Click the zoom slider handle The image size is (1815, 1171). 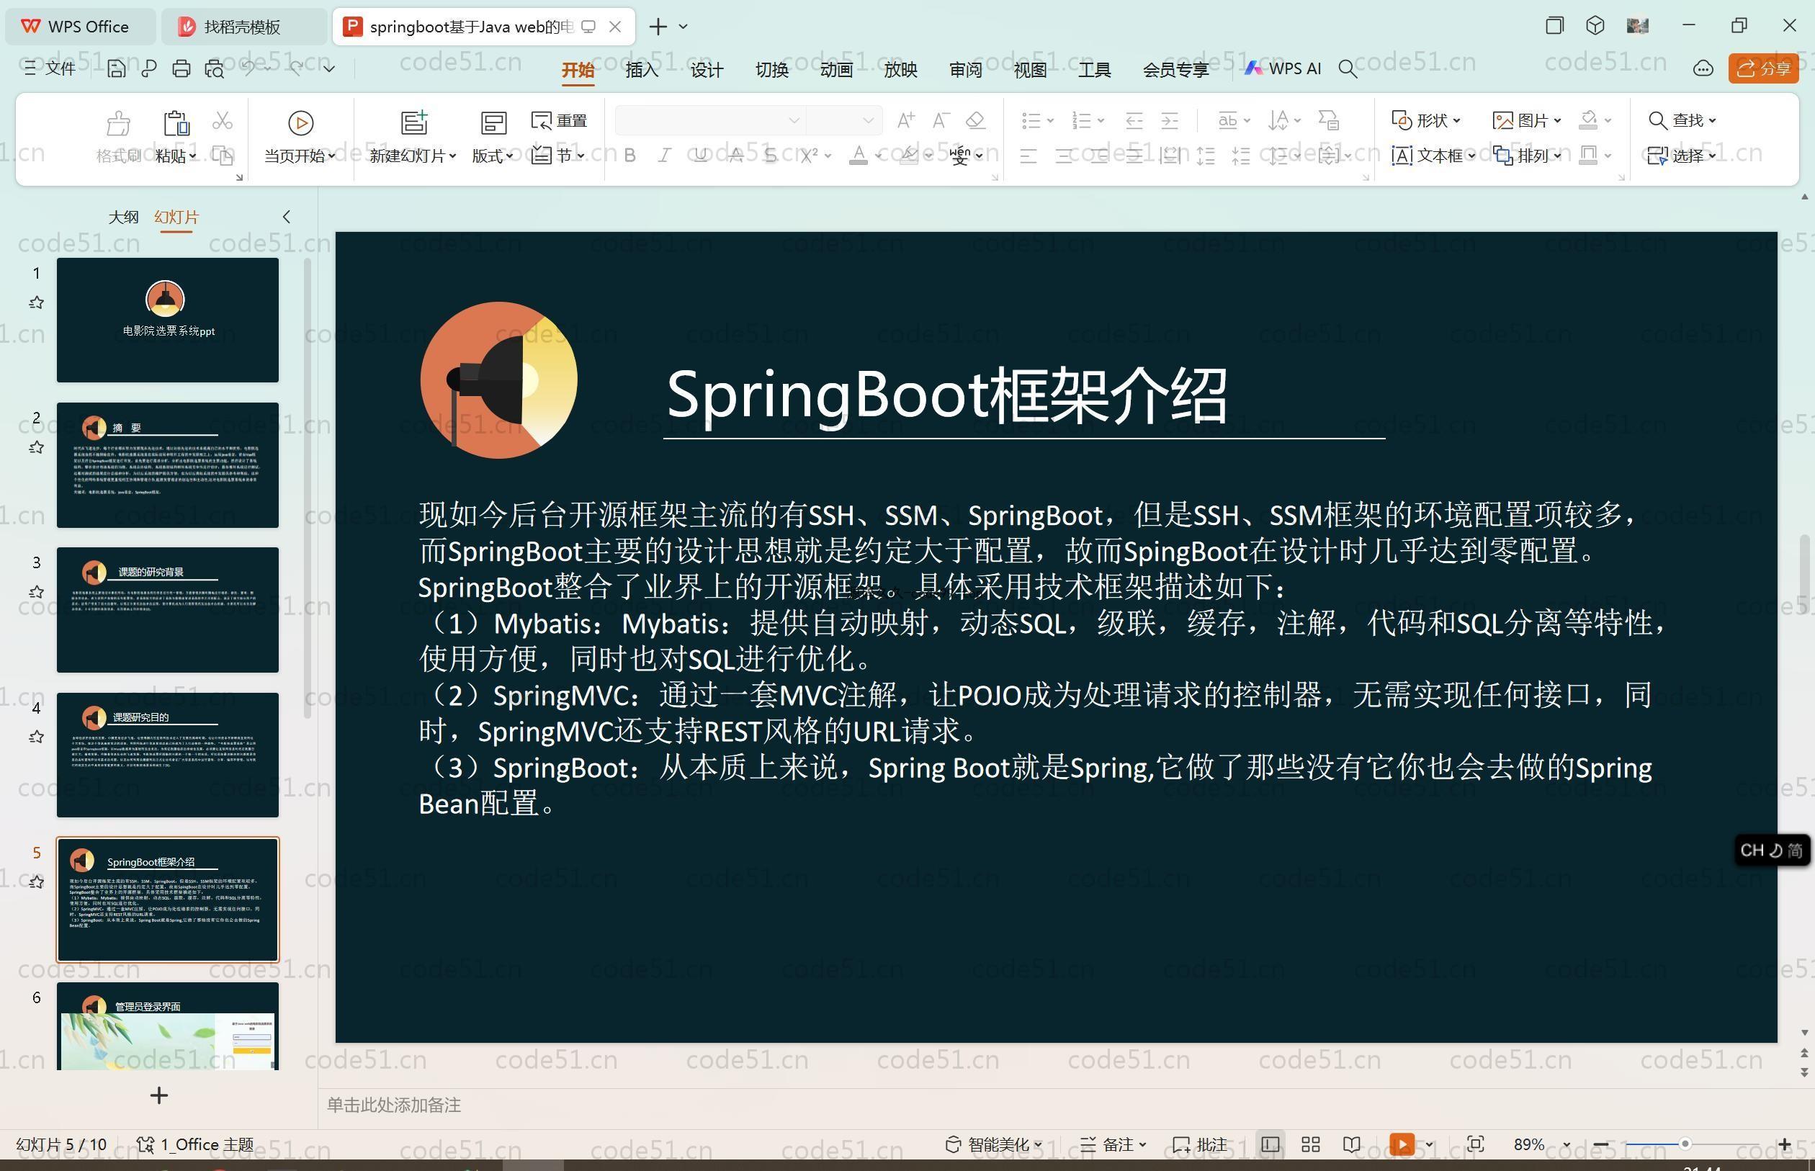tap(1685, 1144)
